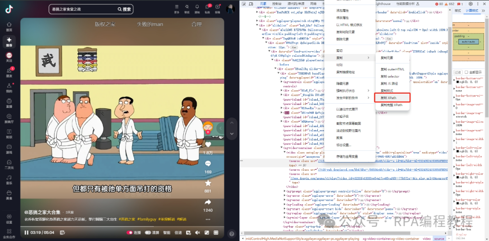489x241 pixels.
Task: Expand the border-bottom-color computed property
Action: tap(454, 80)
